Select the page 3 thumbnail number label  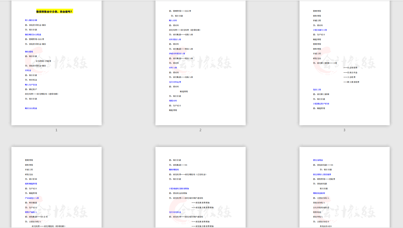click(x=344, y=130)
